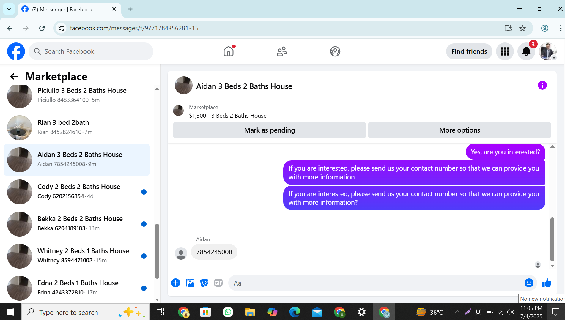Open the Friends icon in top navigation

(x=281, y=51)
